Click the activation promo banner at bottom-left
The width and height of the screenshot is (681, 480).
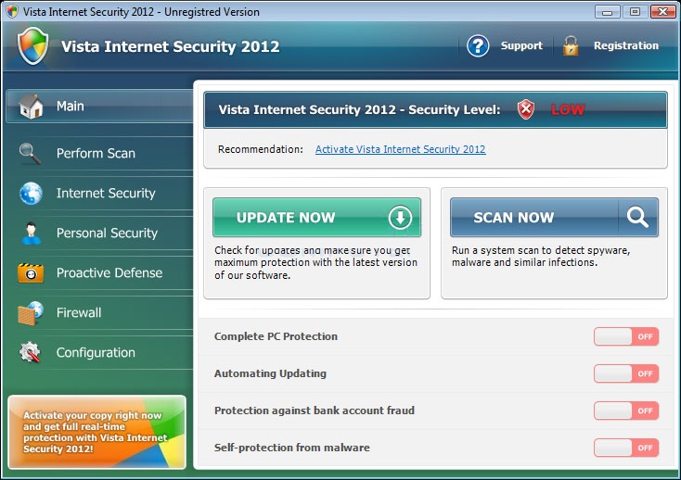coord(96,432)
